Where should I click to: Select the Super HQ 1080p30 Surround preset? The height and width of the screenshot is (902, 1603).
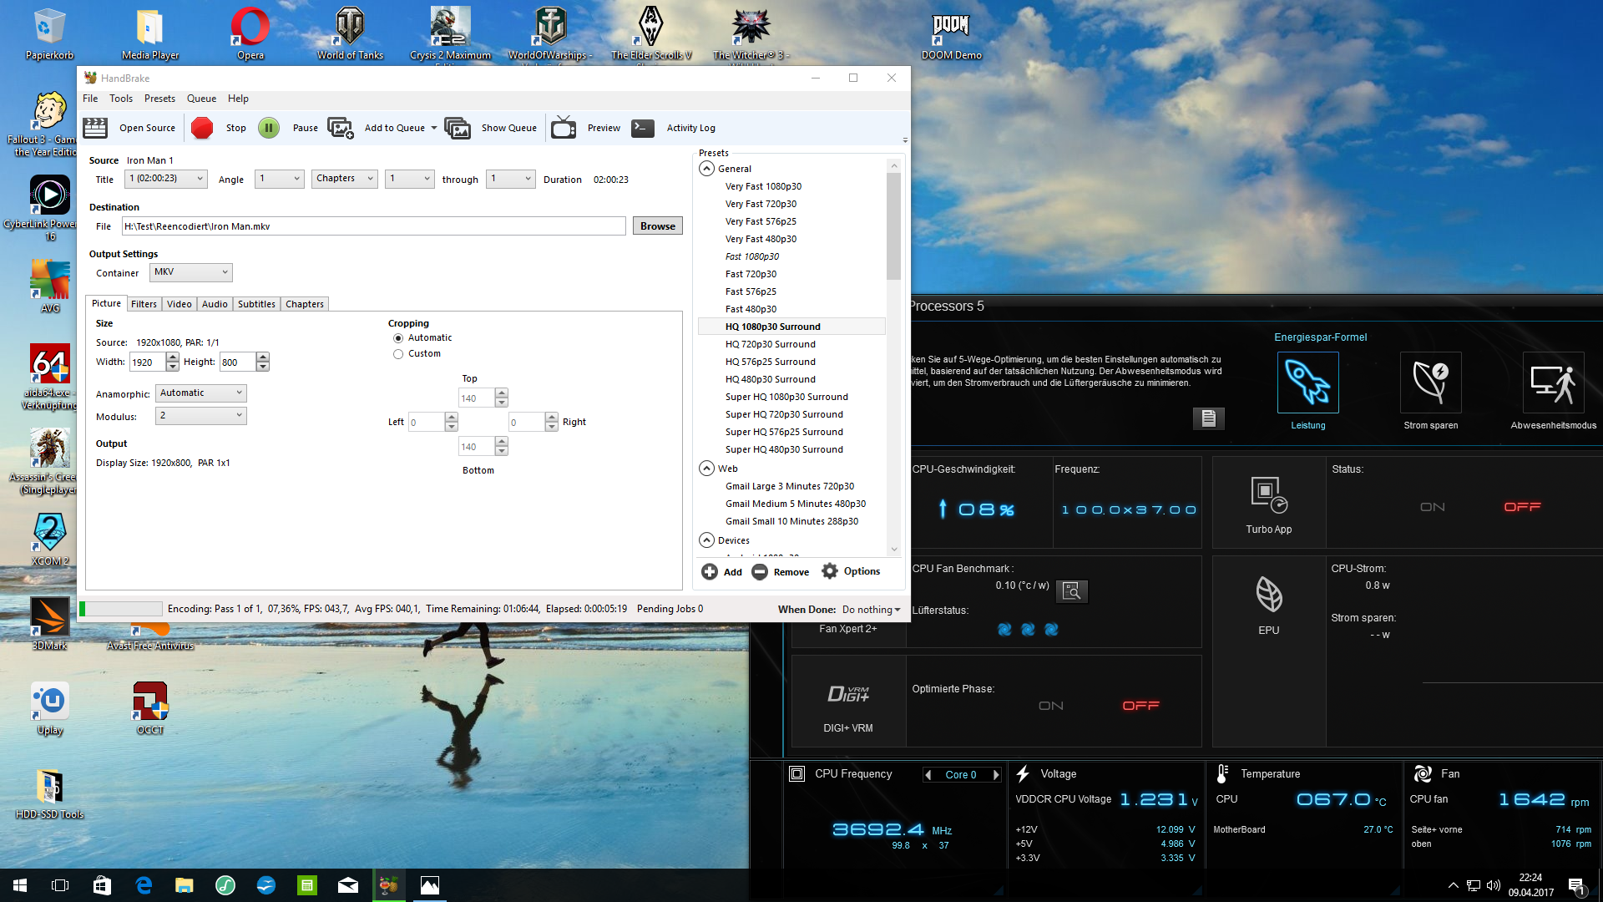click(x=786, y=397)
